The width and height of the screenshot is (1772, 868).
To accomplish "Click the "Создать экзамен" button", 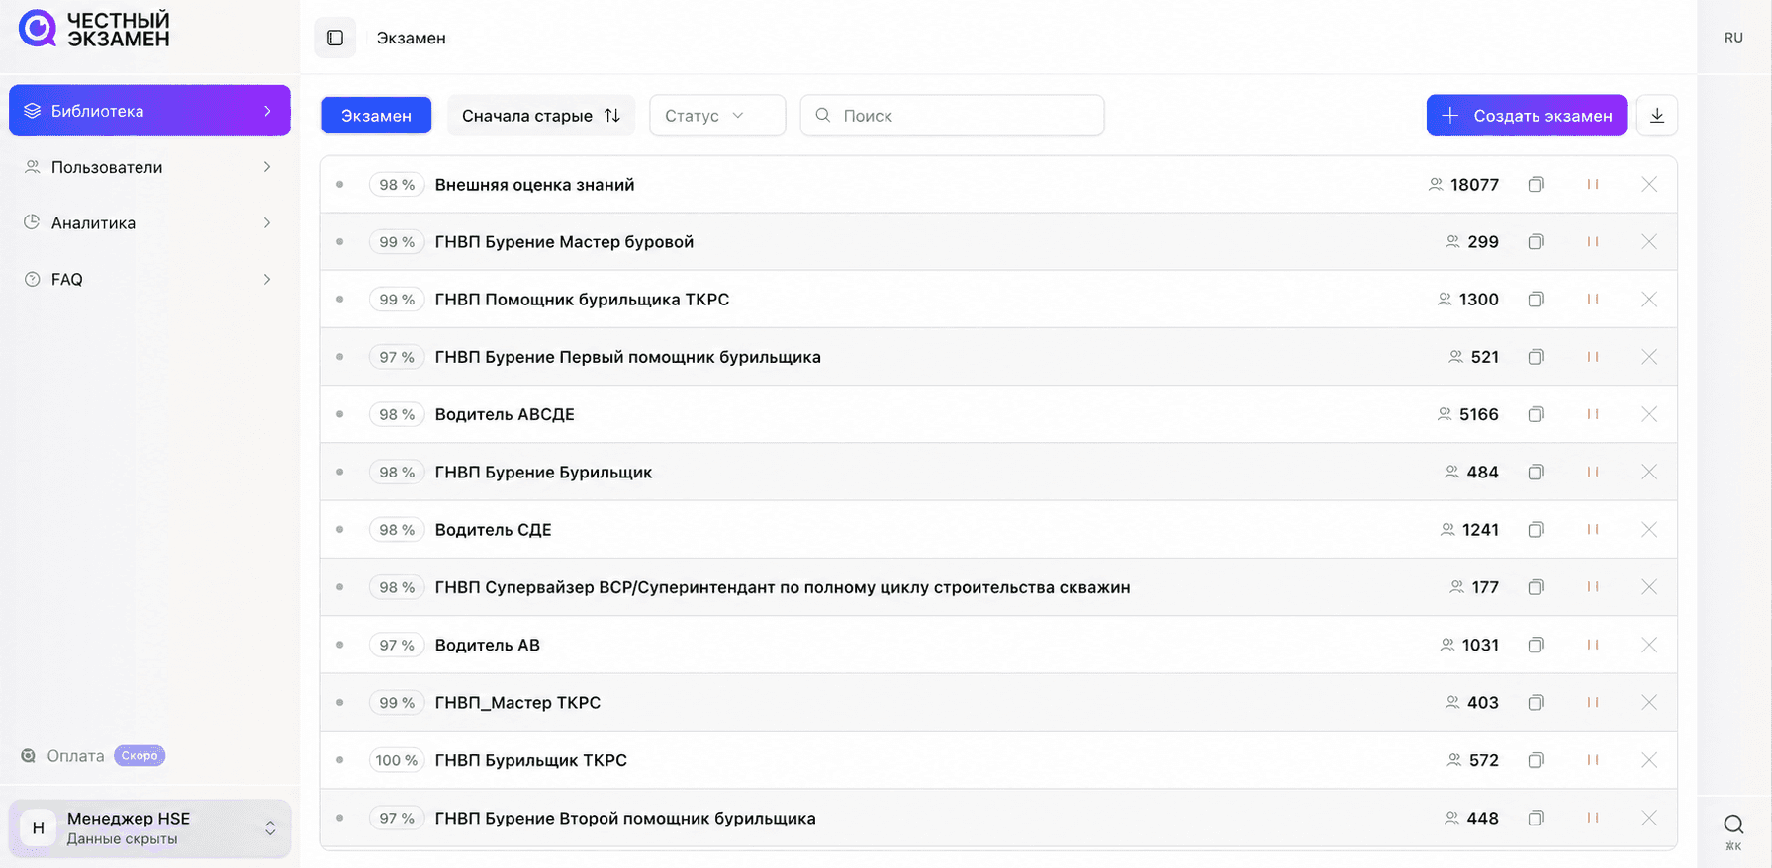I will point(1527,116).
